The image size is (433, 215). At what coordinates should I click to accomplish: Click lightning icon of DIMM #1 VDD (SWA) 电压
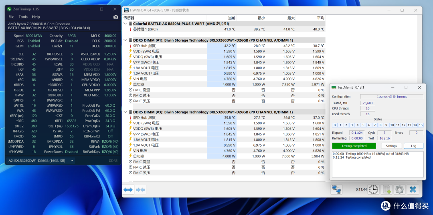[x=130, y=51]
